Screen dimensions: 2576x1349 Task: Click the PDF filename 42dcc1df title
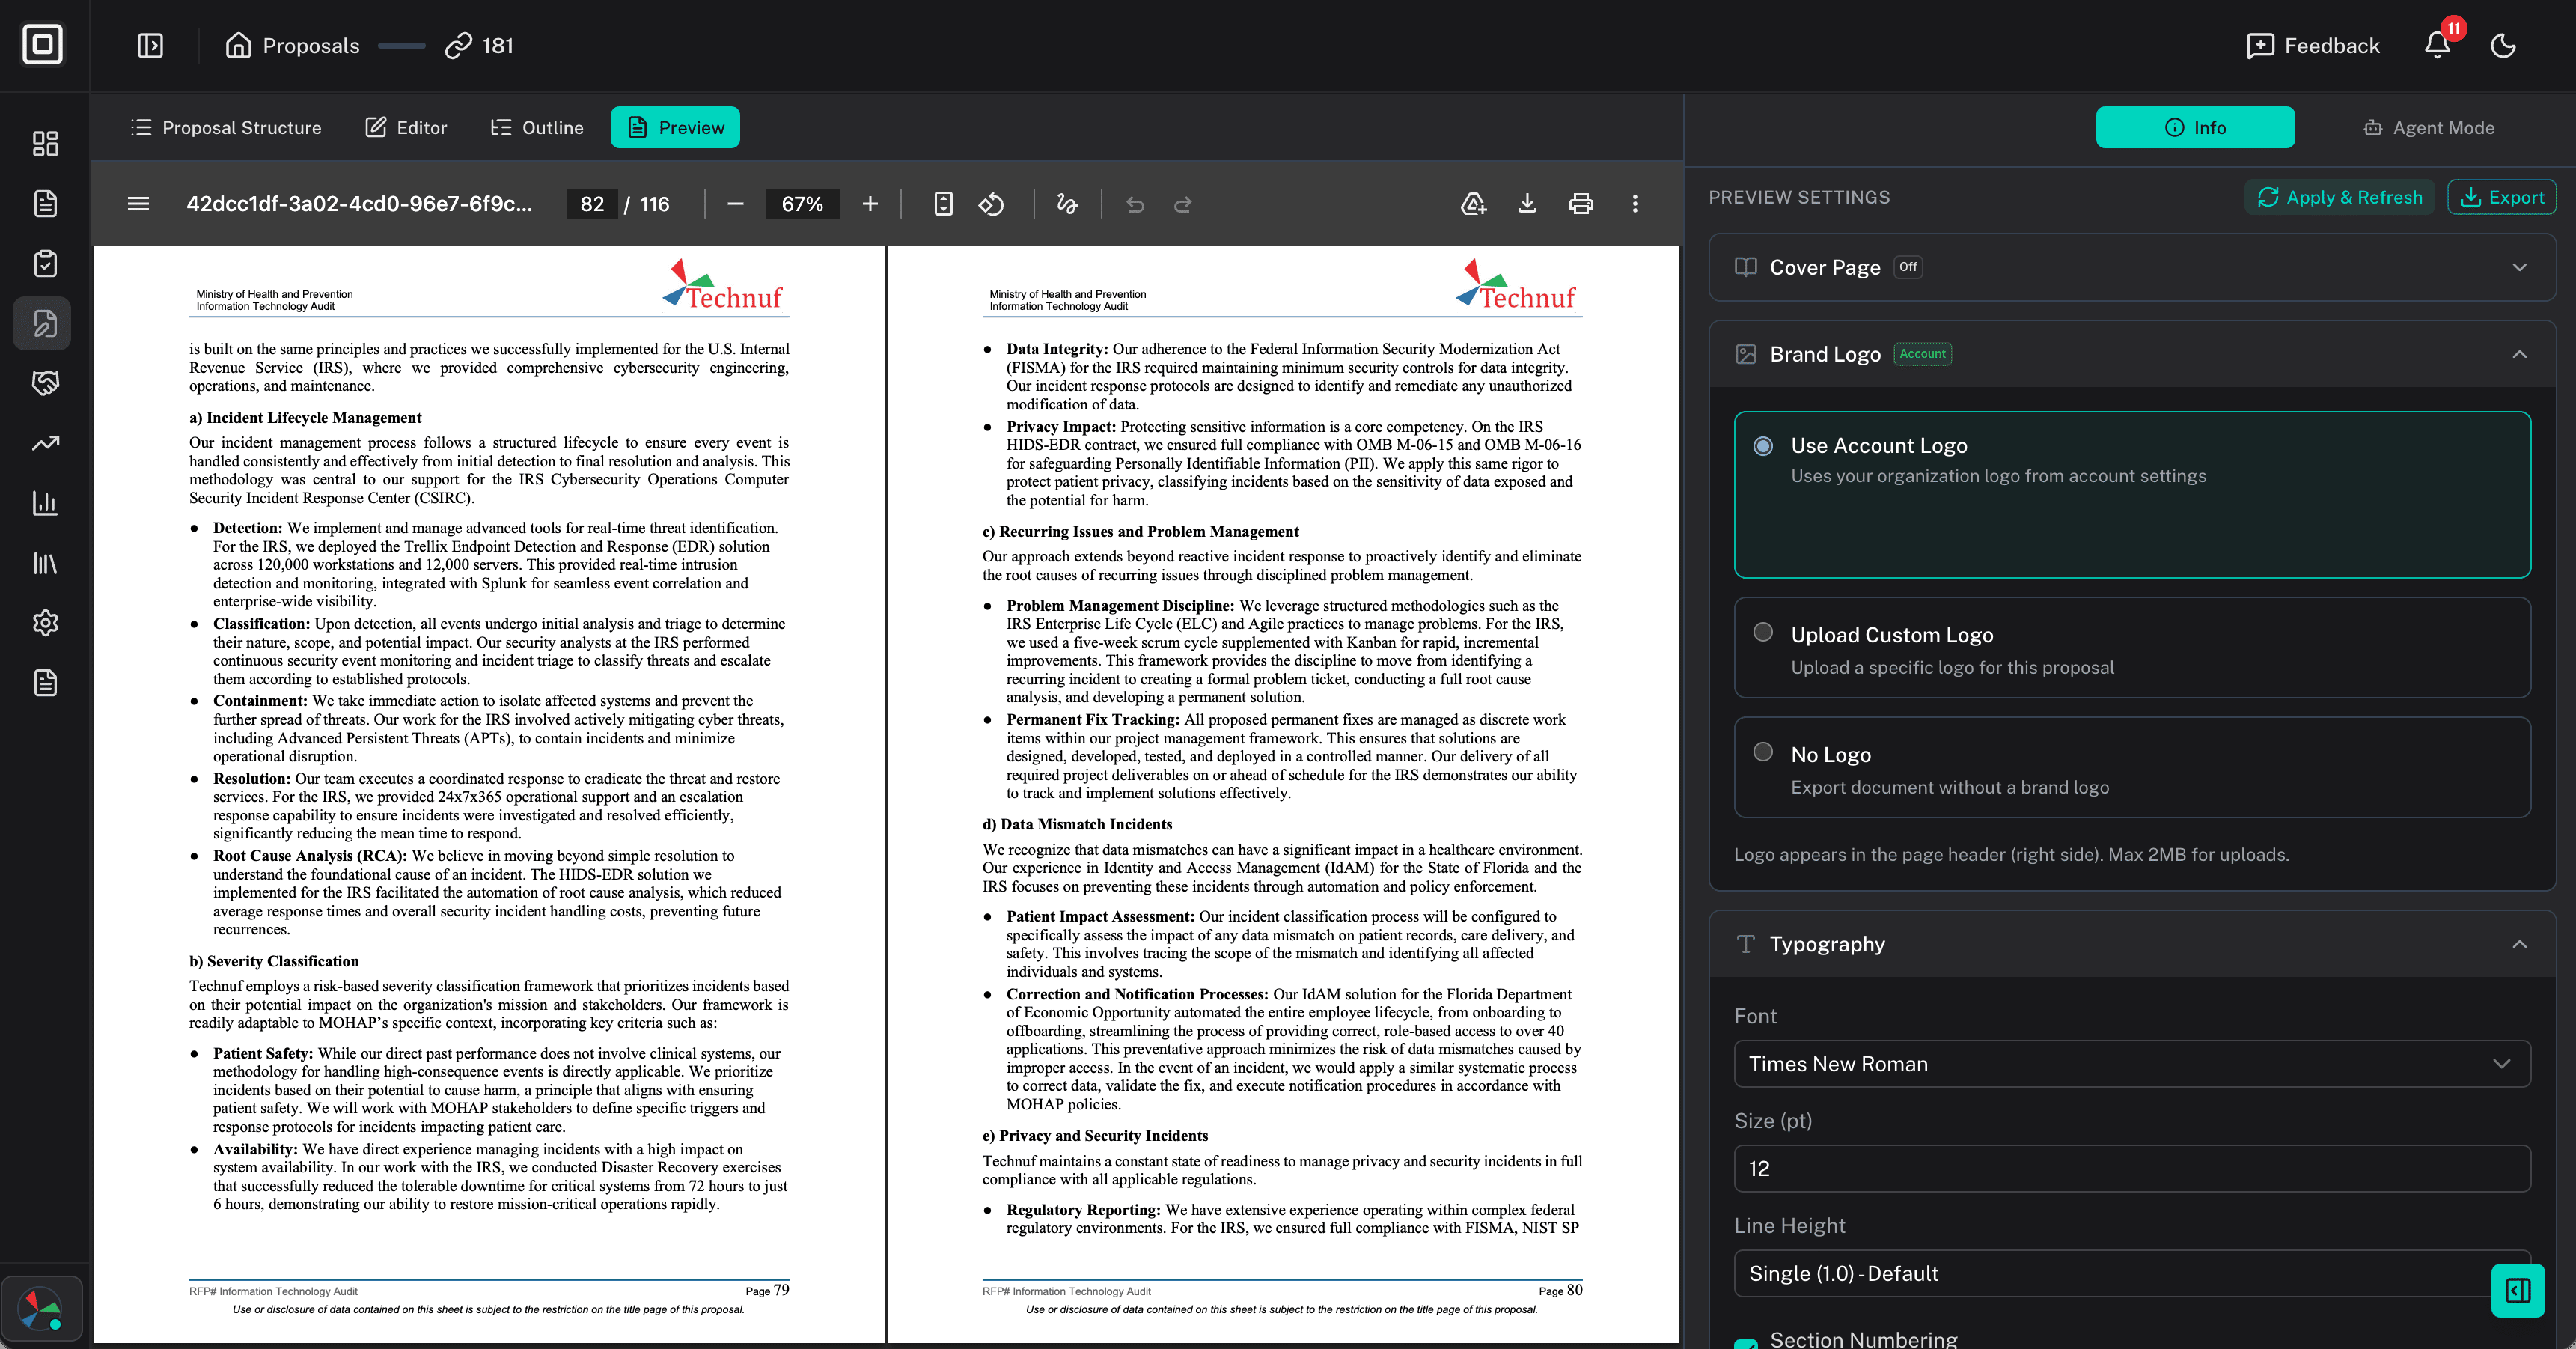pos(359,204)
